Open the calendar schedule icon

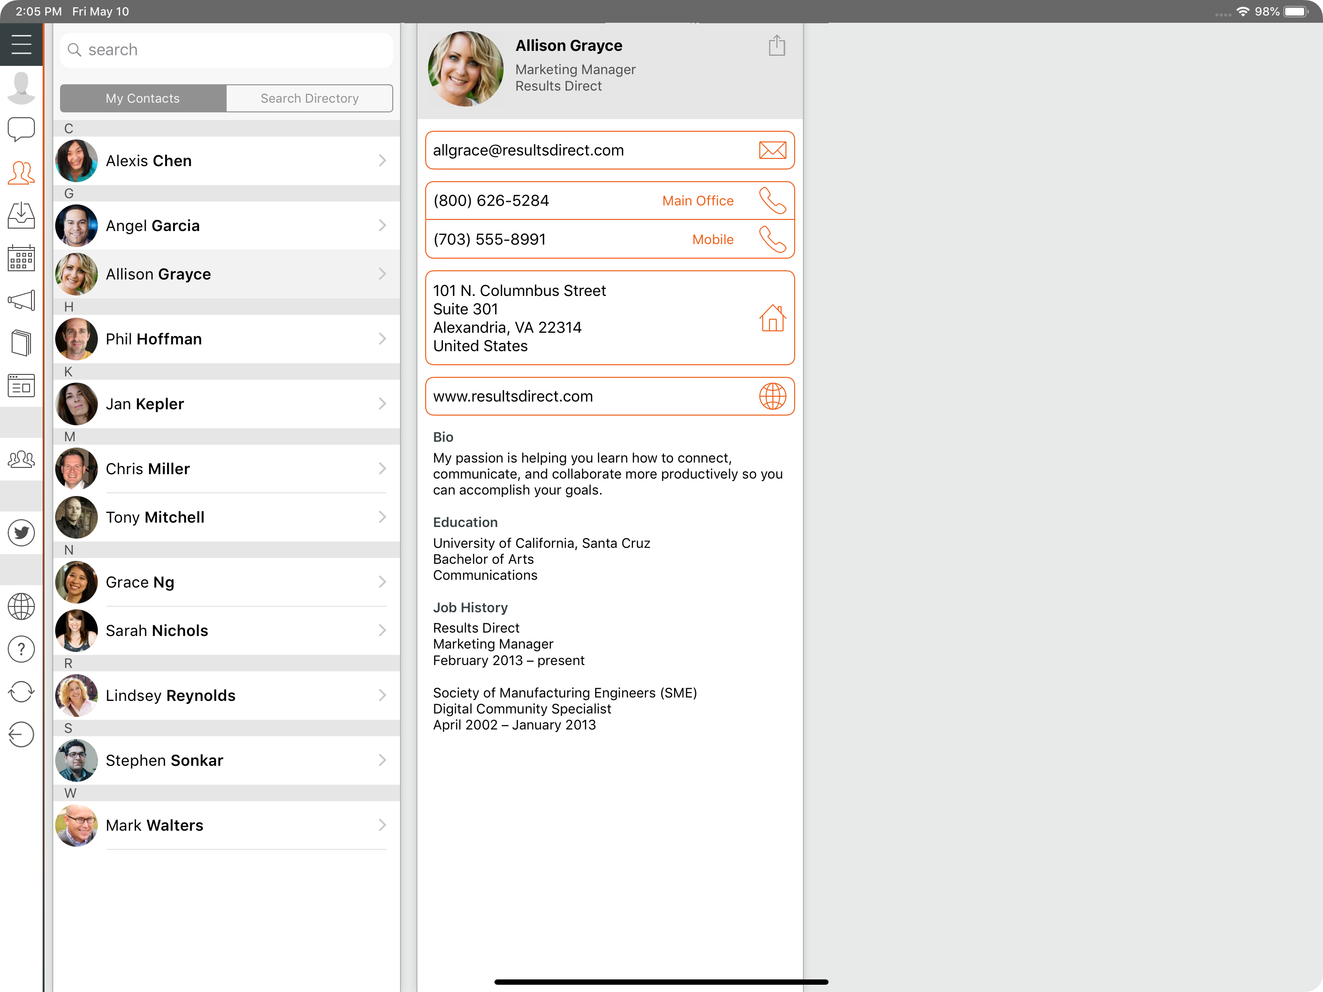(21, 259)
